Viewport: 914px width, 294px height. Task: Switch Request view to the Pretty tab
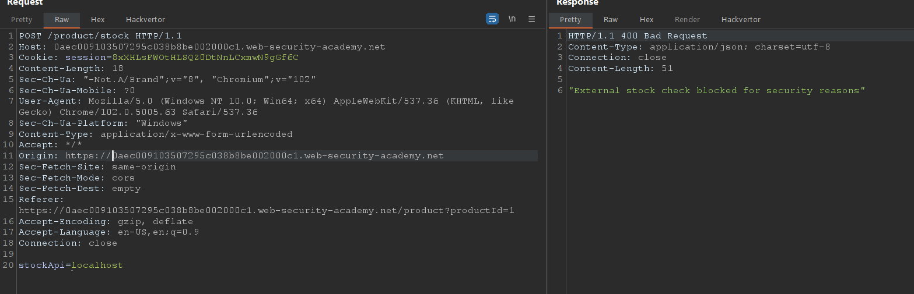click(x=22, y=20)
